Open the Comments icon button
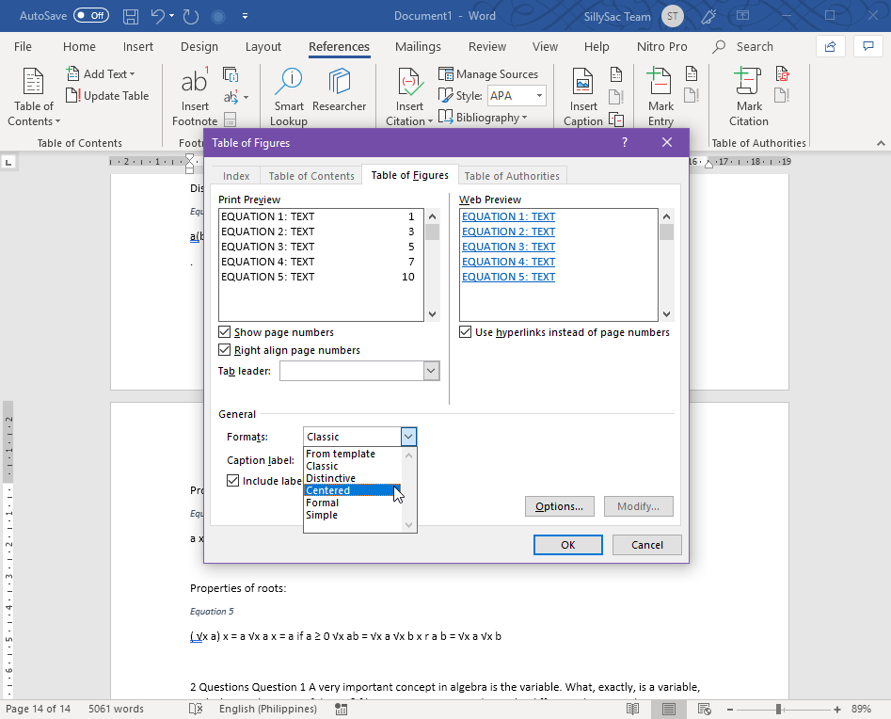The image size is (891, 719). point(867,47)
